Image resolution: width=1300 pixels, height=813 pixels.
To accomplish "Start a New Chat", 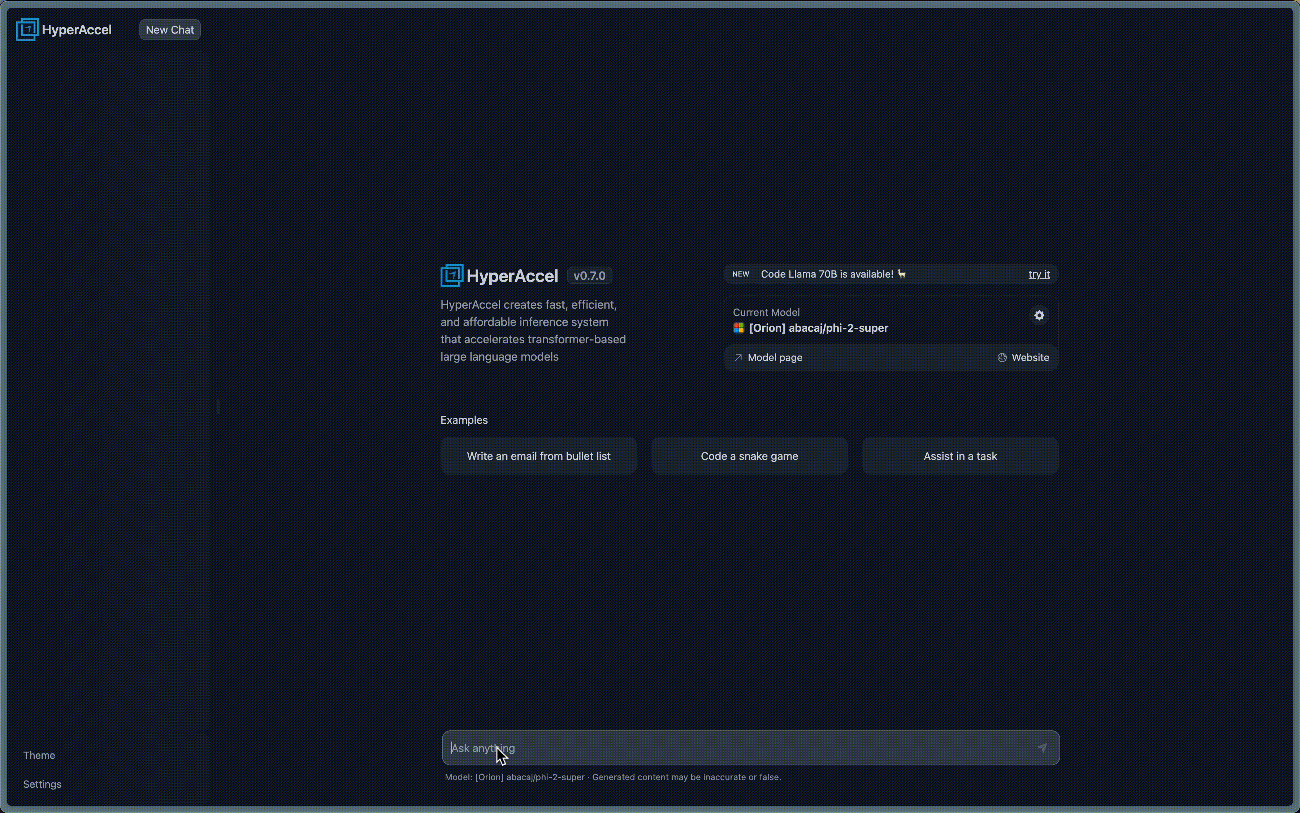I will (x=169, y=29).
